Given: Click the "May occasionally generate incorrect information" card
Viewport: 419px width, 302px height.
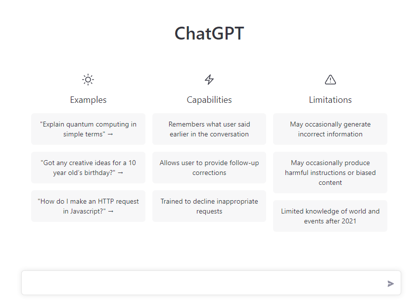Looking at the screenshot, I should click(330, 129).
